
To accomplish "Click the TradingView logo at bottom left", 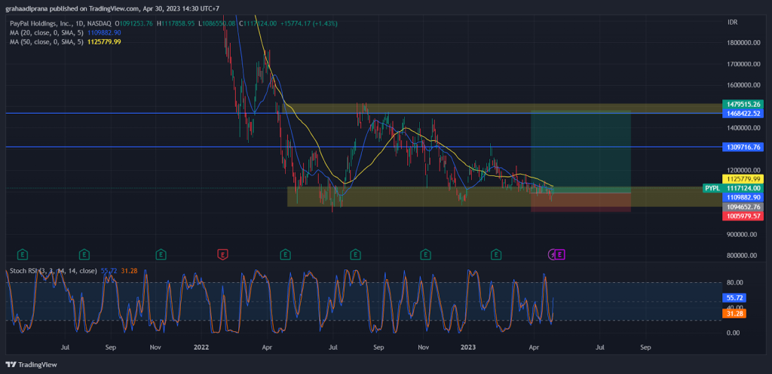I will click(31, 365).
